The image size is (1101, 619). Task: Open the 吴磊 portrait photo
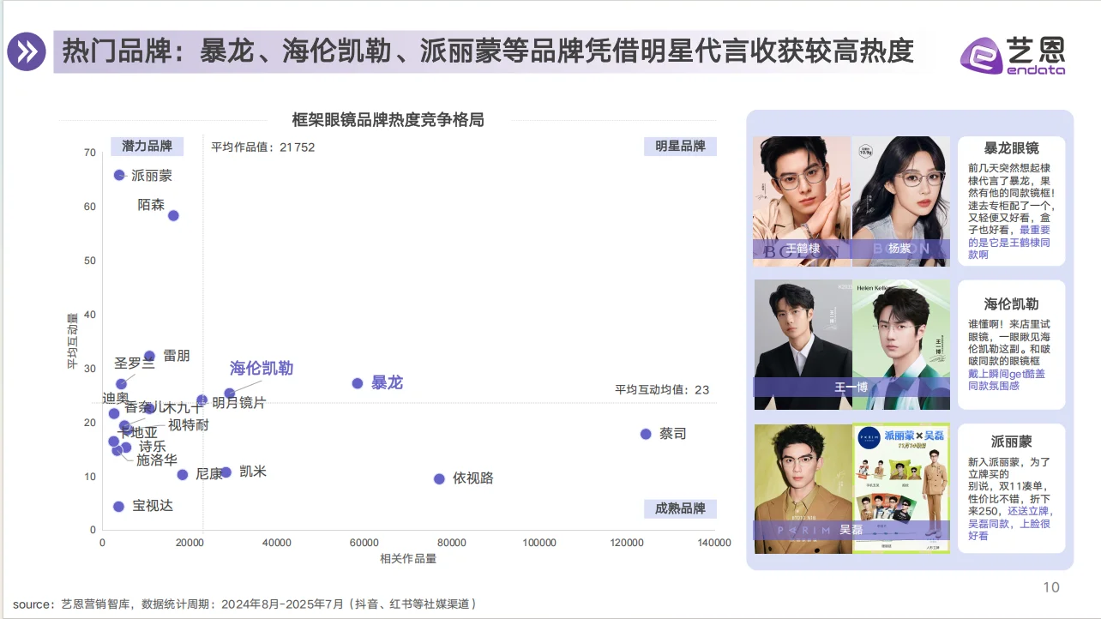803,489
